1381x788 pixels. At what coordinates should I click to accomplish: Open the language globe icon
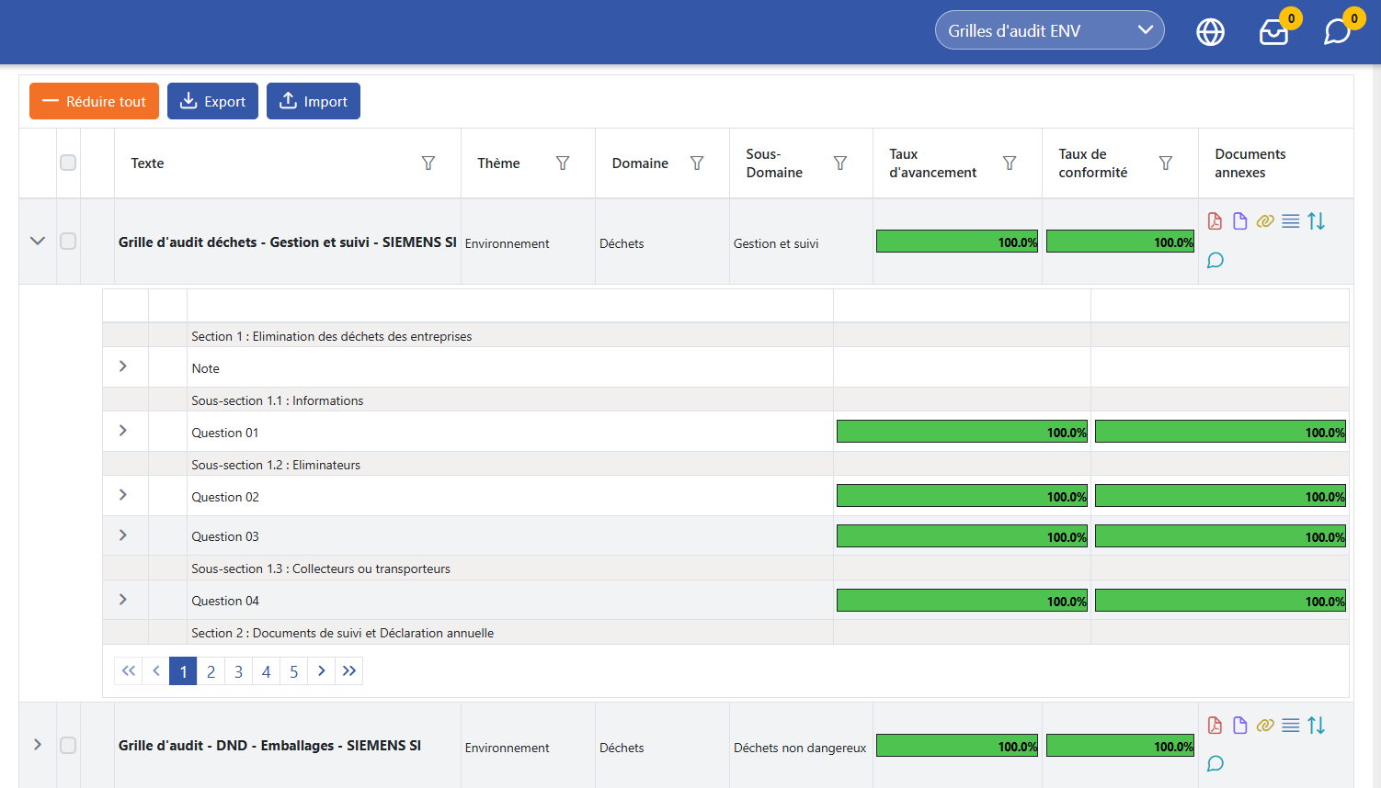click(1210, 32)
